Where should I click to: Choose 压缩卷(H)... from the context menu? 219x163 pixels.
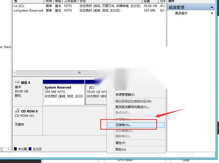pos(136,125)
